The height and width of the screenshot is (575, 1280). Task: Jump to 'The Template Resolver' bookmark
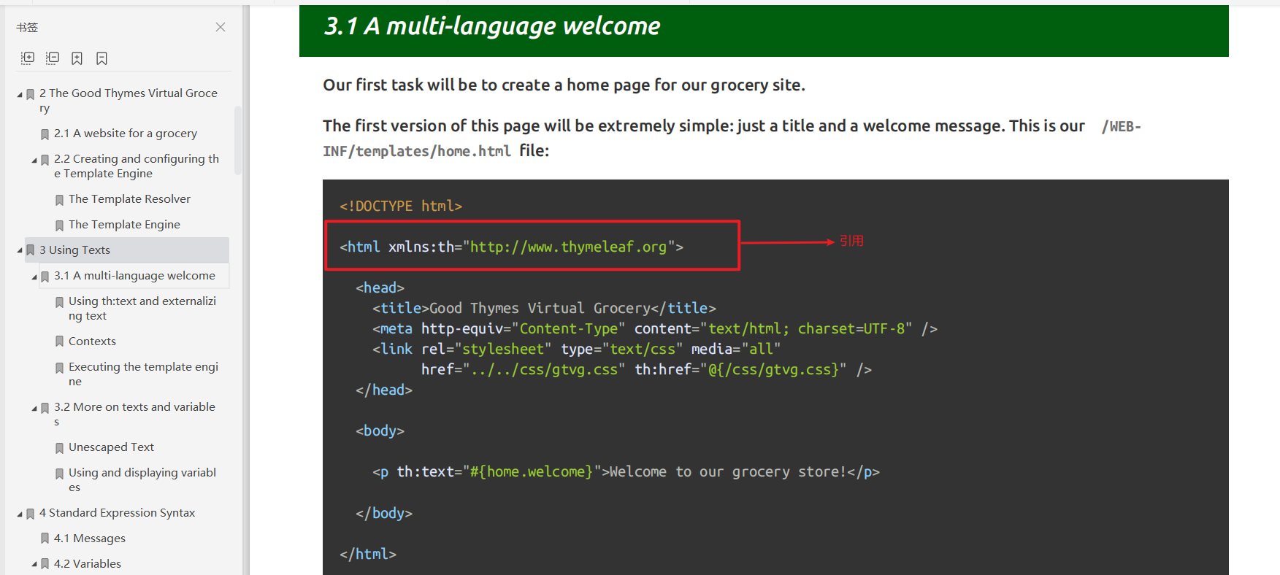point(129,199)
